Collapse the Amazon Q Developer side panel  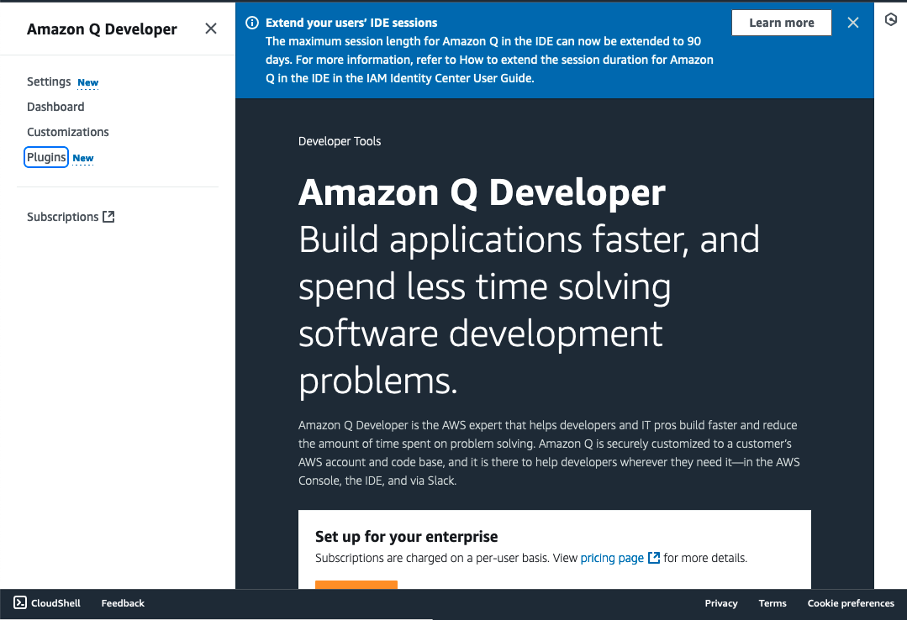pyautogui.click(x=211, y=28)
